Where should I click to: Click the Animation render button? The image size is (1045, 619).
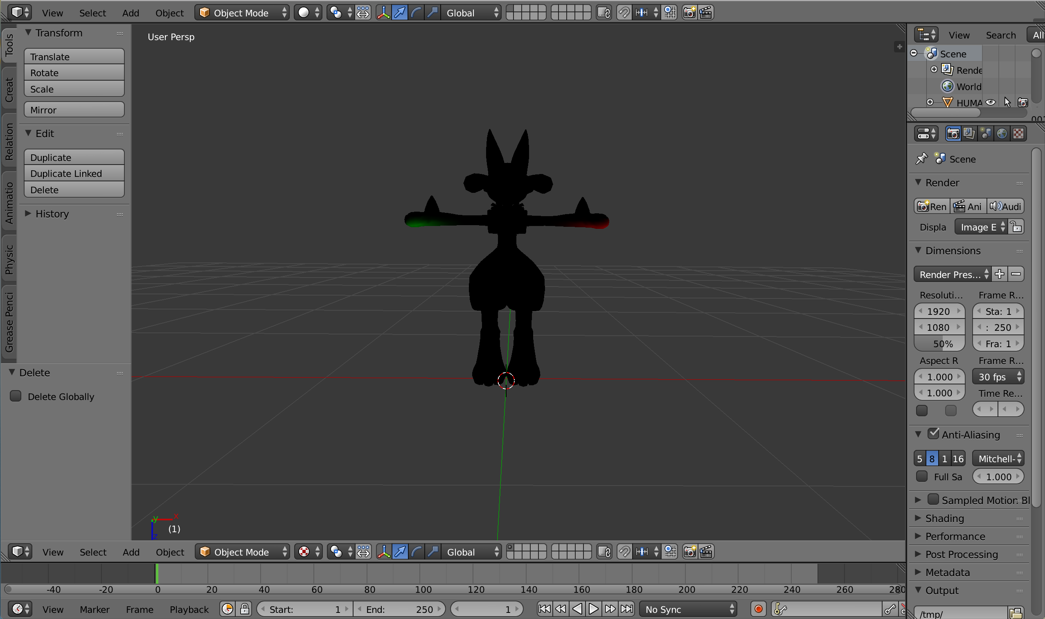[968, 206]
